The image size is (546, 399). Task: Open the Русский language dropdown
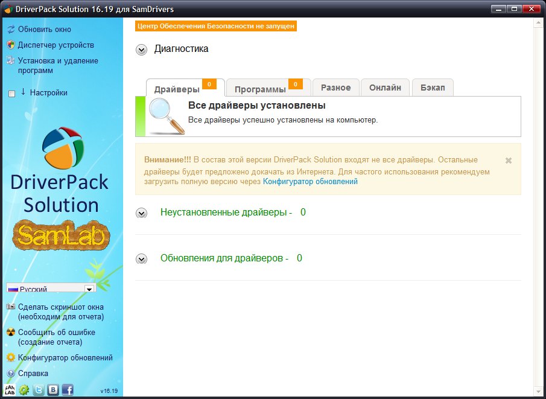coord(51,288)
